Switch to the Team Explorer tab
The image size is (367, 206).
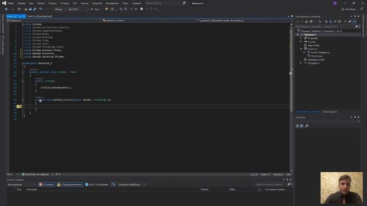[330, 112]
